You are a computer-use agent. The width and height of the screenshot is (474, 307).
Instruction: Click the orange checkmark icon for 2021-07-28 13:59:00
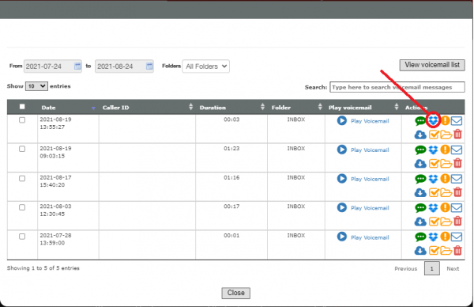click(434, 251)
